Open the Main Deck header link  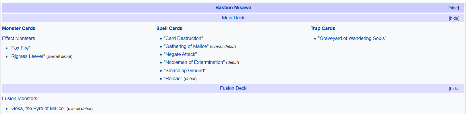pos(233,18)
